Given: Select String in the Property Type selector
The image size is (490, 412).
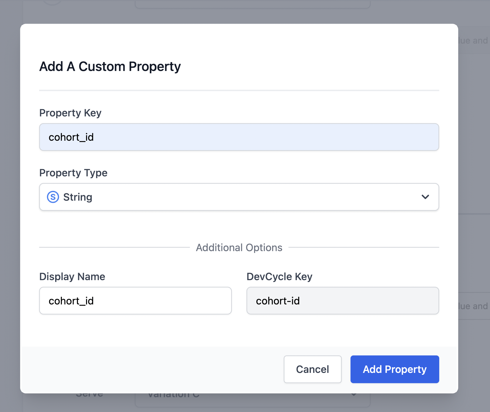Looking at the screenshot, I should [x=78, y=197].
